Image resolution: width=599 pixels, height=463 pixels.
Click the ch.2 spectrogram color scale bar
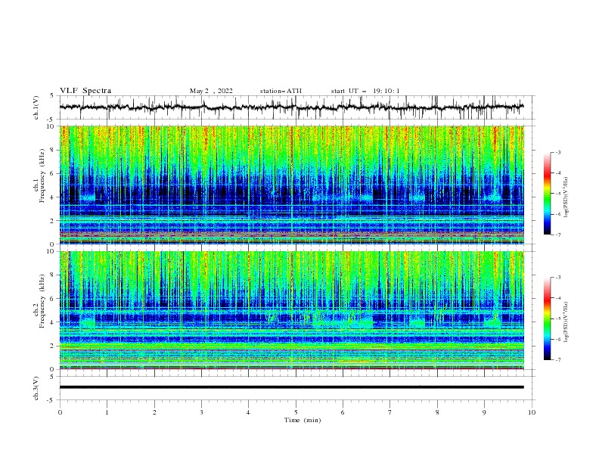[547, 319]
